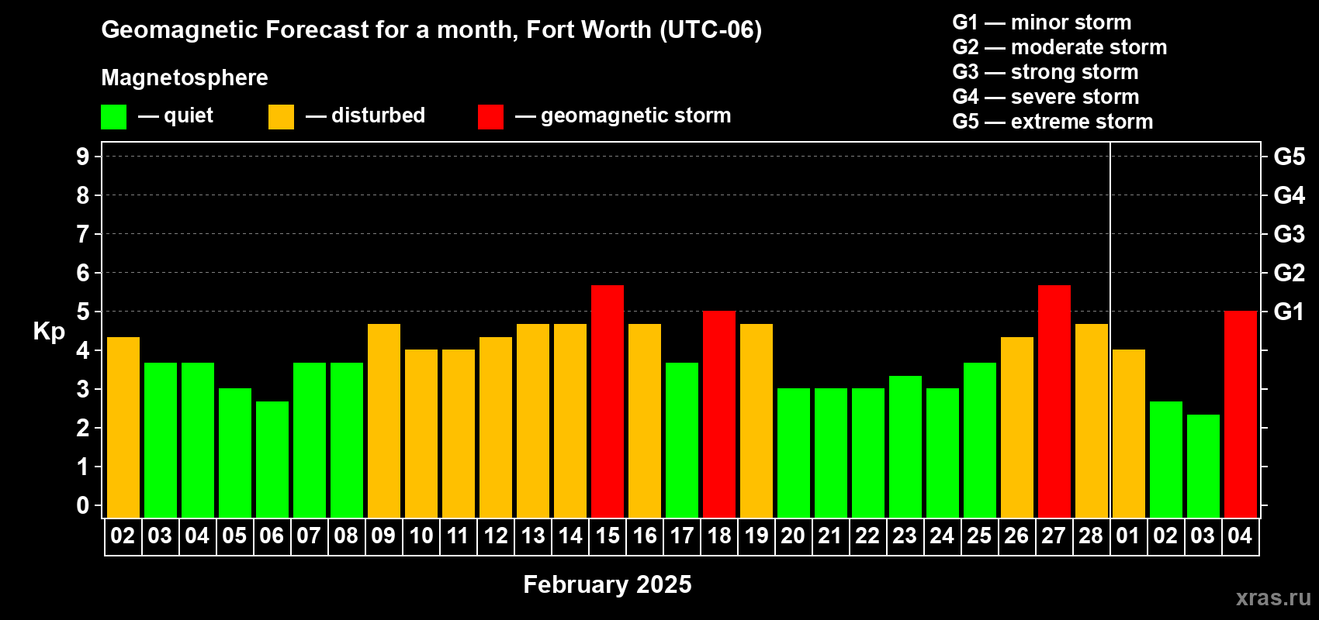Click the 'G4' label on right axis
1319x620 pixels.
1289,195
